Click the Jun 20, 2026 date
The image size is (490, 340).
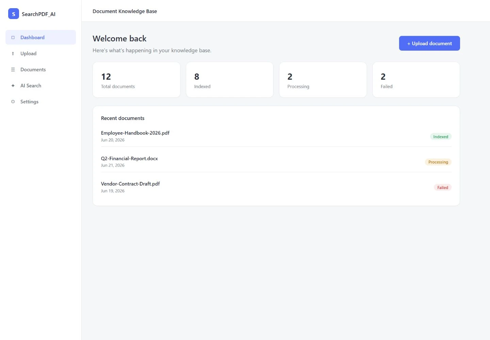(x=113, y=140)
